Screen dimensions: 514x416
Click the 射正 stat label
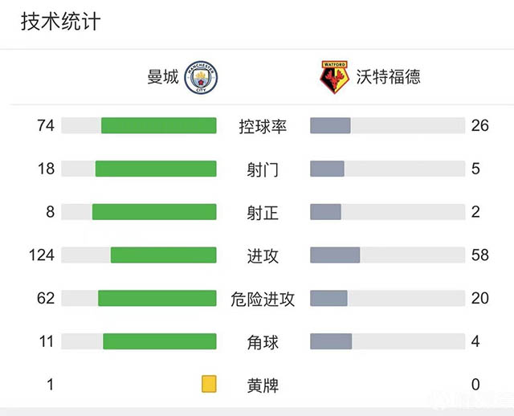click(263, 212)
